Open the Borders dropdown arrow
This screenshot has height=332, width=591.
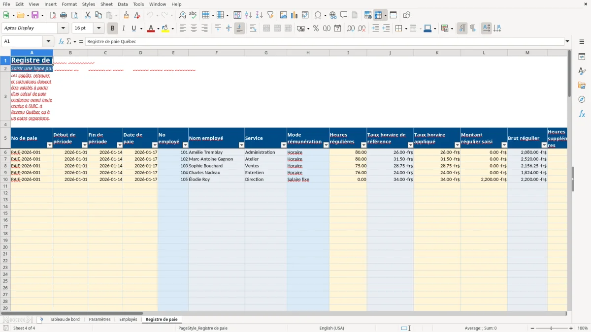pos(405,29)
